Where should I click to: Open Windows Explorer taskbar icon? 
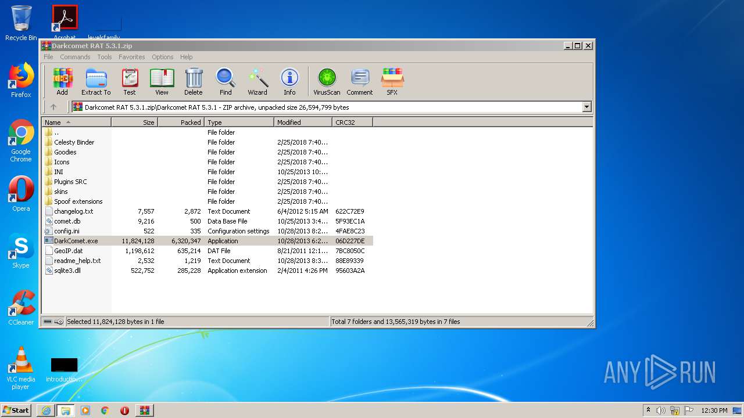point(65,410)
